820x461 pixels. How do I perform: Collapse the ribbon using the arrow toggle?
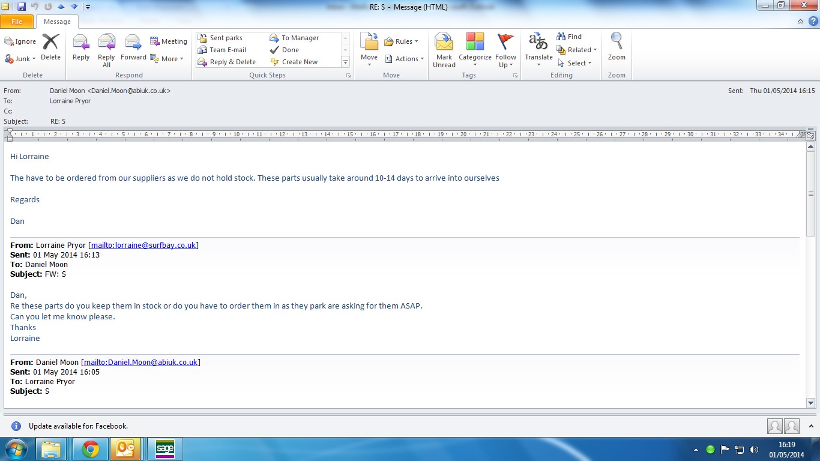click(800, 22)
